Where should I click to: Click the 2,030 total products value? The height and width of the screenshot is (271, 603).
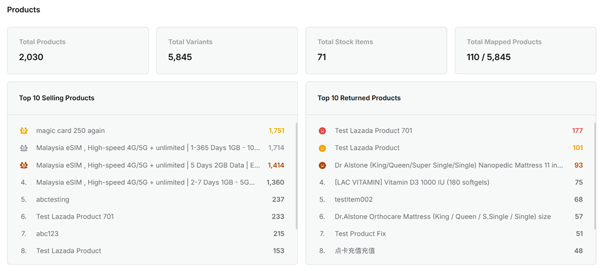coord(31,57)
